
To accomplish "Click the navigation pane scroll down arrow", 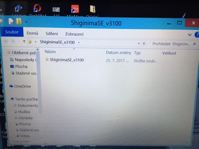I will pos(41,138).
